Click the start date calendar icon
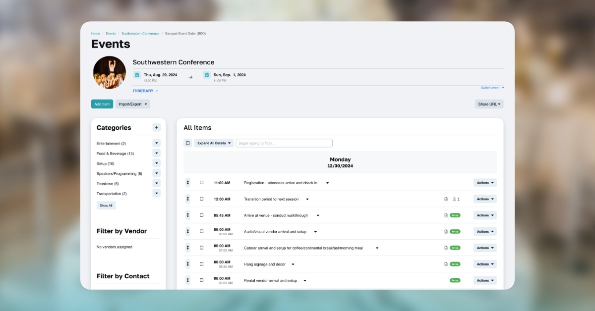 137,75
